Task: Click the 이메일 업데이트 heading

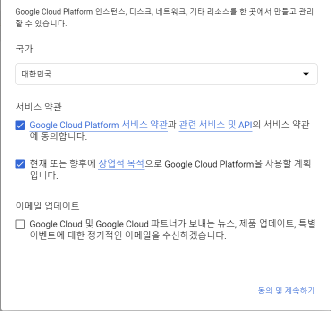Action: tap(48, 206)
